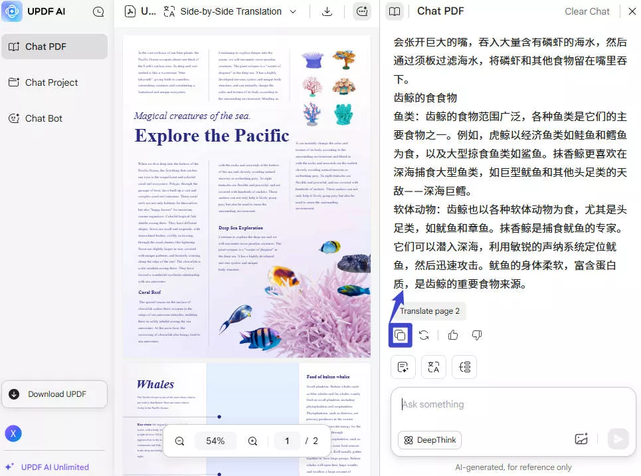
Task: Send the chat message
Action: pyautogui.click(x=618, y=439)
